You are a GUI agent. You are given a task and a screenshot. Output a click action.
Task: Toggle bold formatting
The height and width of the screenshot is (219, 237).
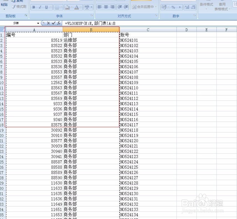pyautogui.click(x=34, y=7)
